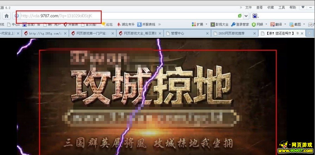Expand the 截图 dropdown arrow
The height and width of the screenshot is (155, 315).
[304, 24]
